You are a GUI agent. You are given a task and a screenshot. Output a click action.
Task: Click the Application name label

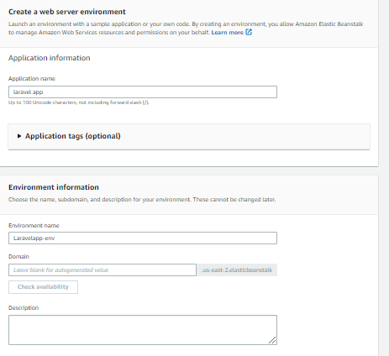(x=32, y=79)
